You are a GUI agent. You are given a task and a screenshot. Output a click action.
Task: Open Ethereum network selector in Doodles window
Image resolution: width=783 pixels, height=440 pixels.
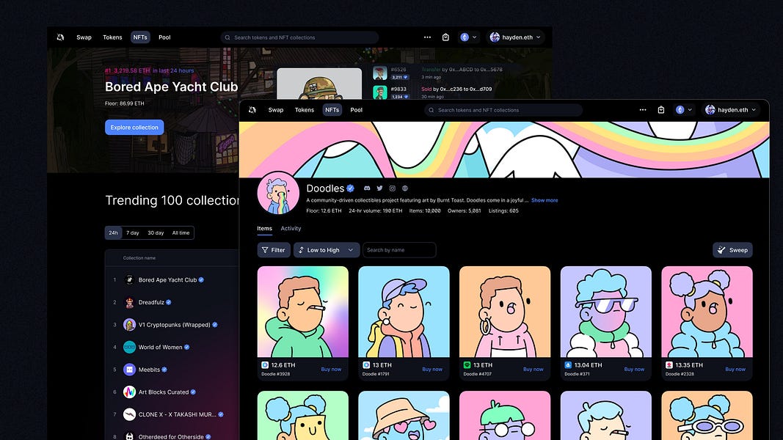point(684,110)
